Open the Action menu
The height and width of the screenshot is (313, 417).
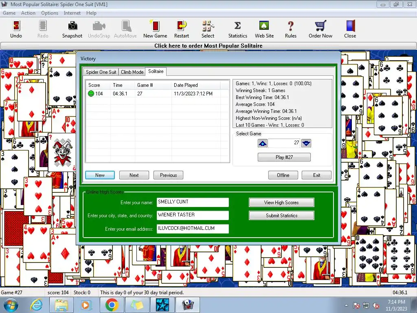pos(28,13)
